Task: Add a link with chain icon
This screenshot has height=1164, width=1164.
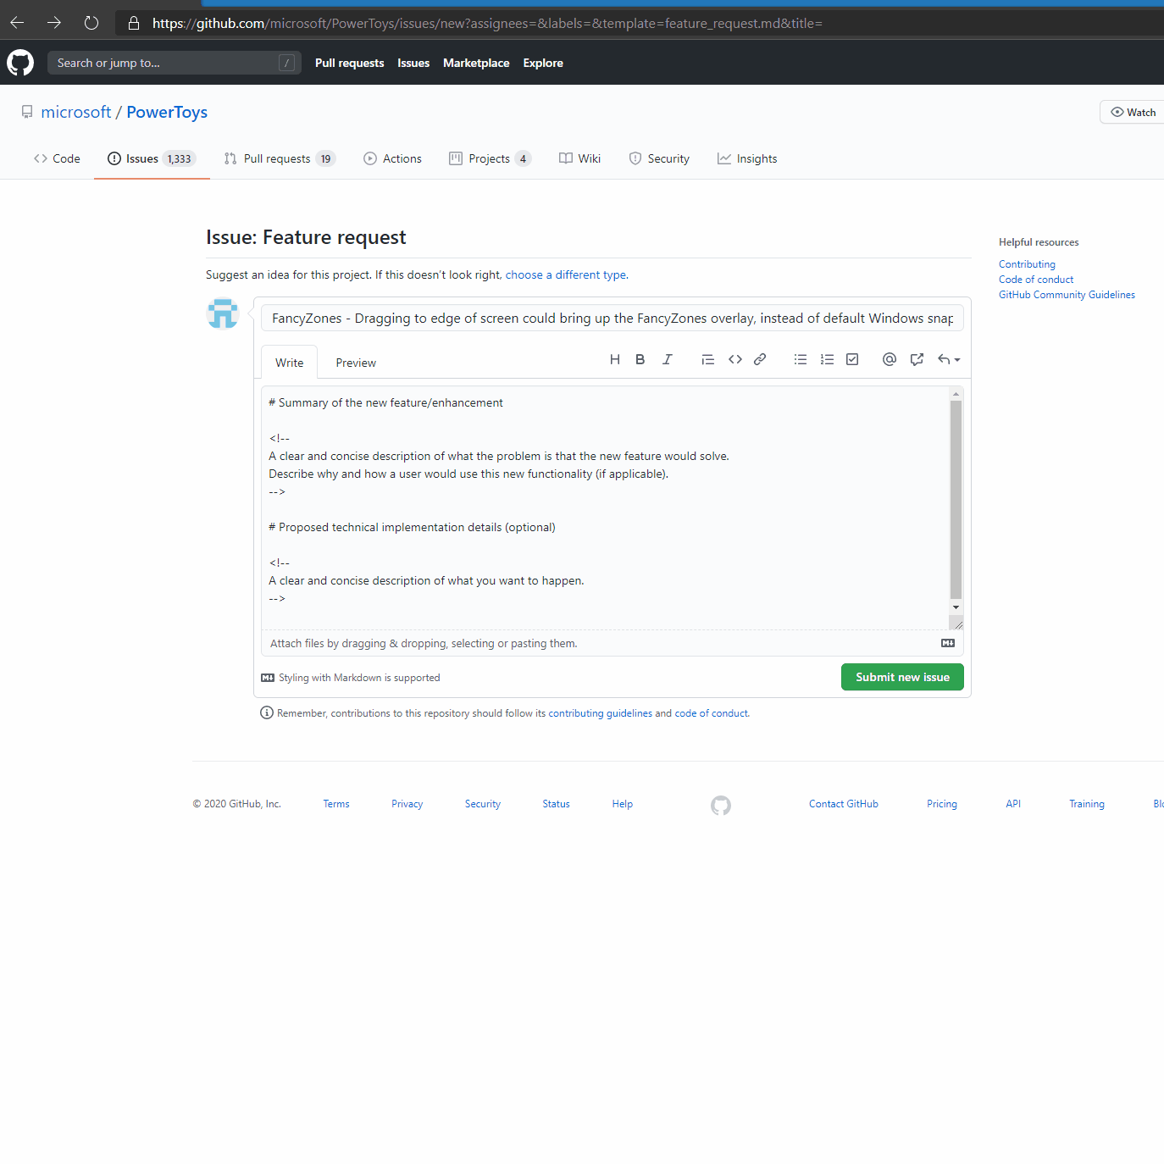Action: coord(760,359)
